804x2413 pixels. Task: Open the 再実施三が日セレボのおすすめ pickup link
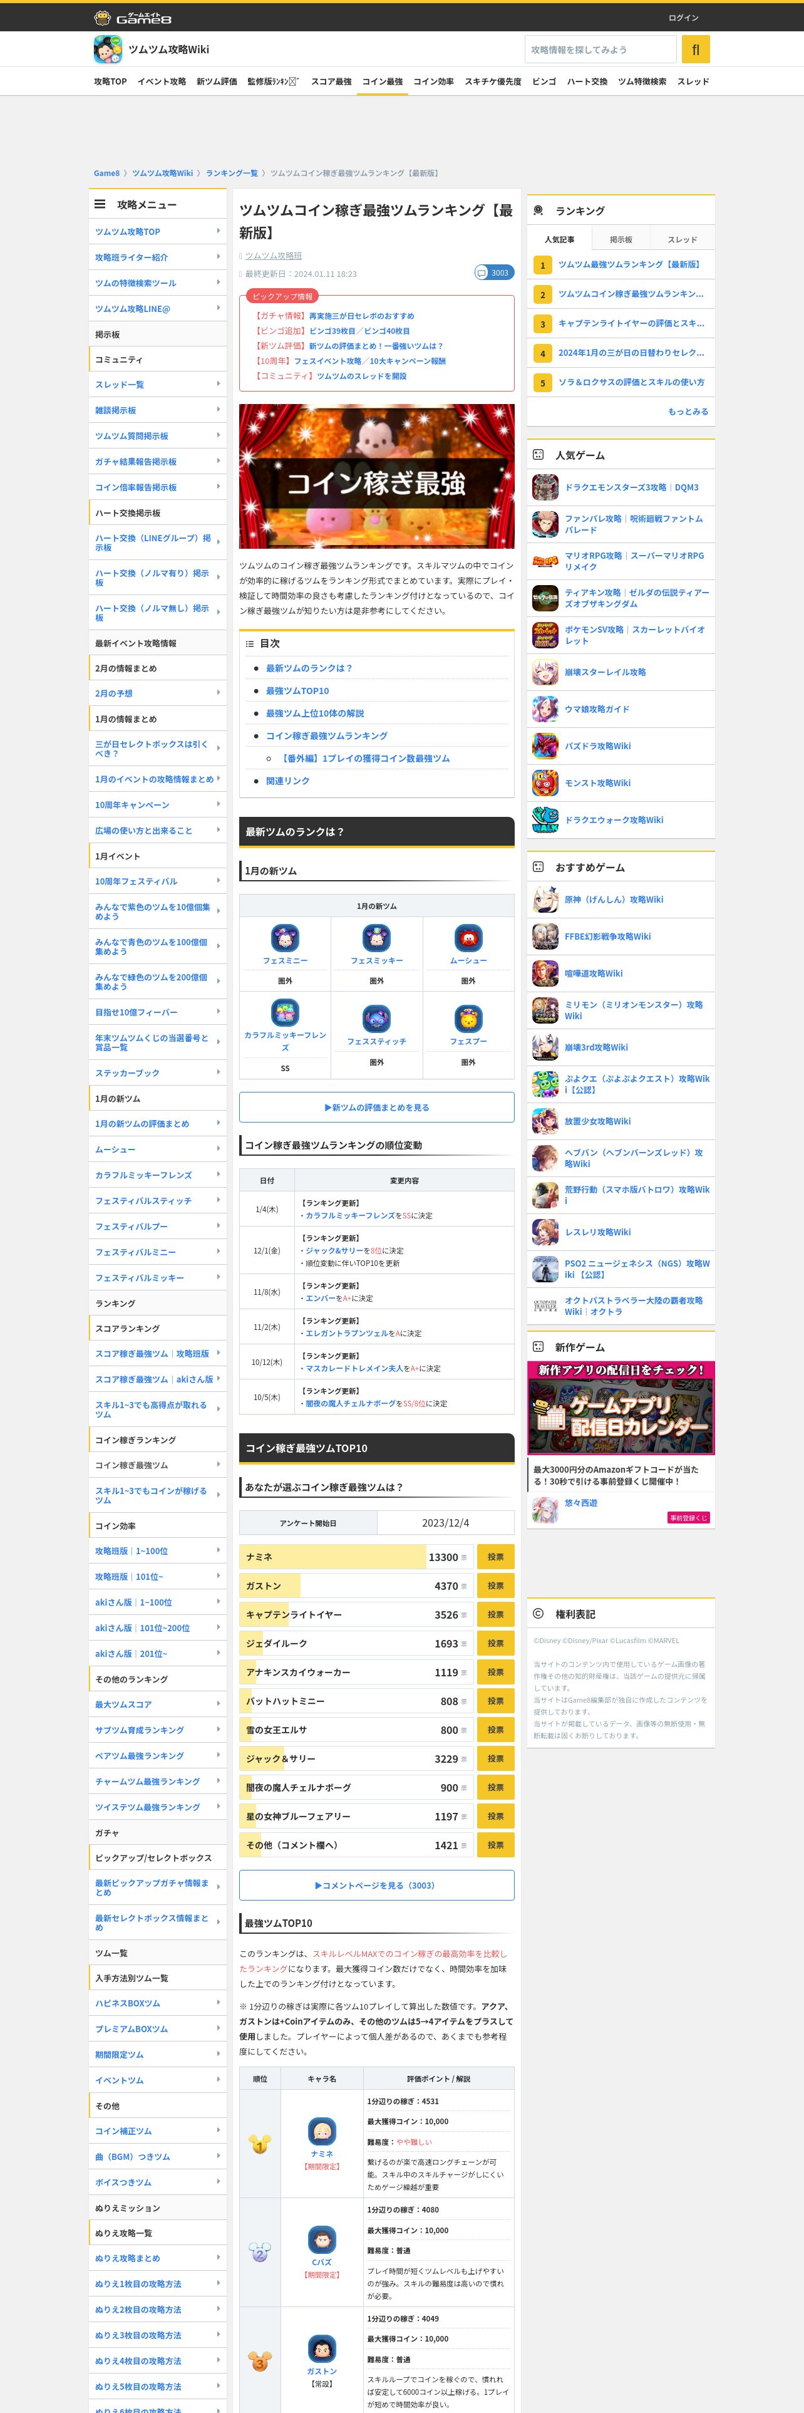pyautogui.click(x=361, y=316)
